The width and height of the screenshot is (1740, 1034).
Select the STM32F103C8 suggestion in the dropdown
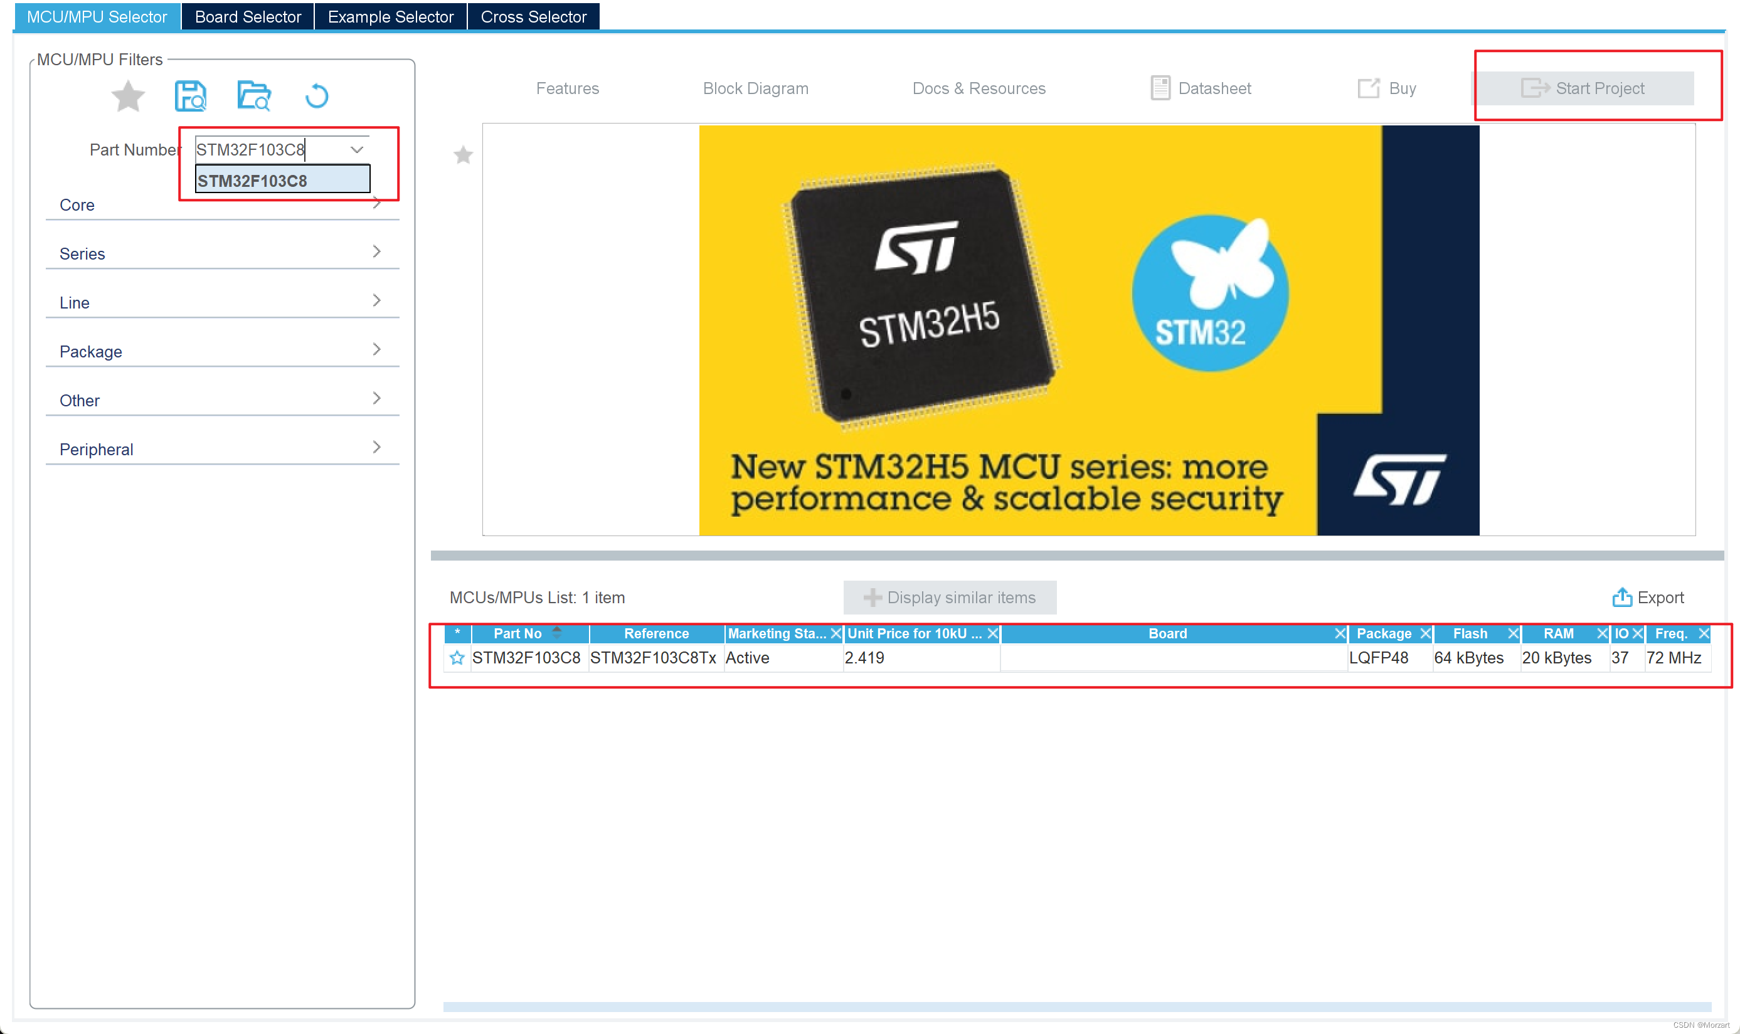[282, 181]
